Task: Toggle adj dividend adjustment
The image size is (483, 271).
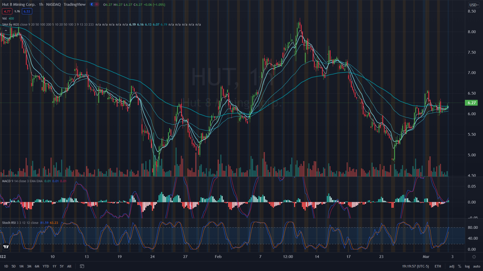Action: click(x=452, y=266)
